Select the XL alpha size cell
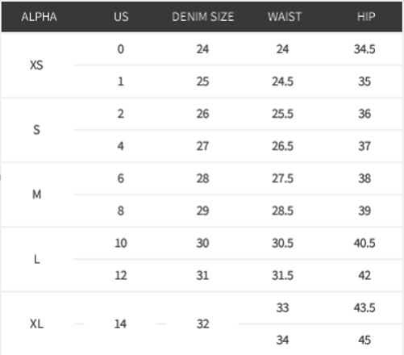 click(x=36, y=324)
